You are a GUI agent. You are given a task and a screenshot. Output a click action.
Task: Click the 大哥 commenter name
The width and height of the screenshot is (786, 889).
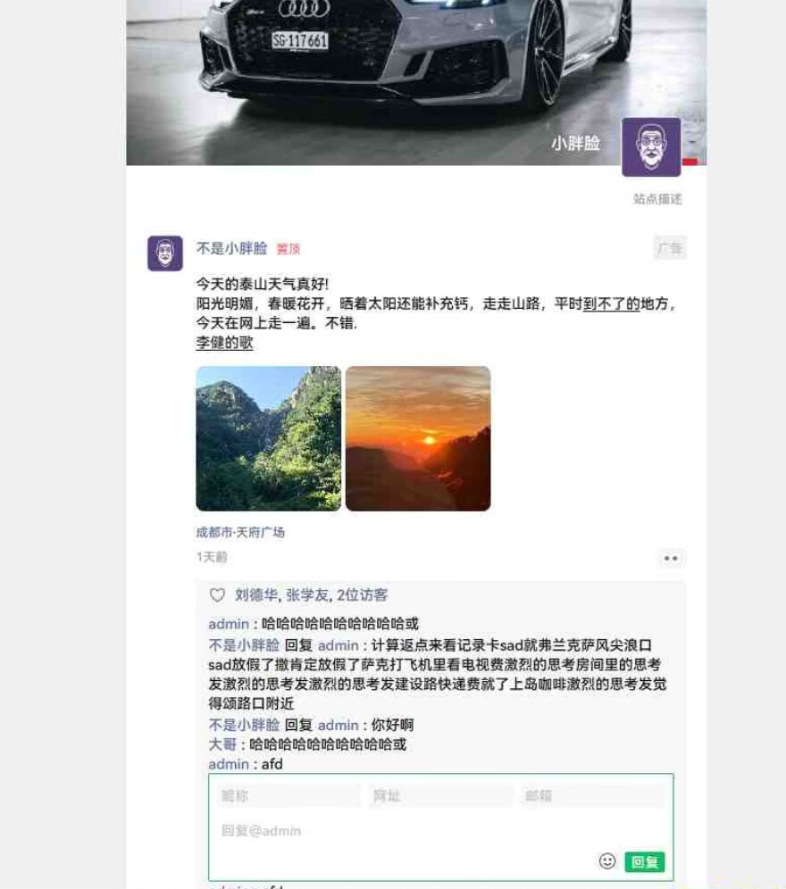[222, 744]
